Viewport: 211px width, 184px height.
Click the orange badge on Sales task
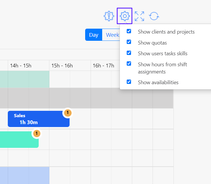(67, 113)
